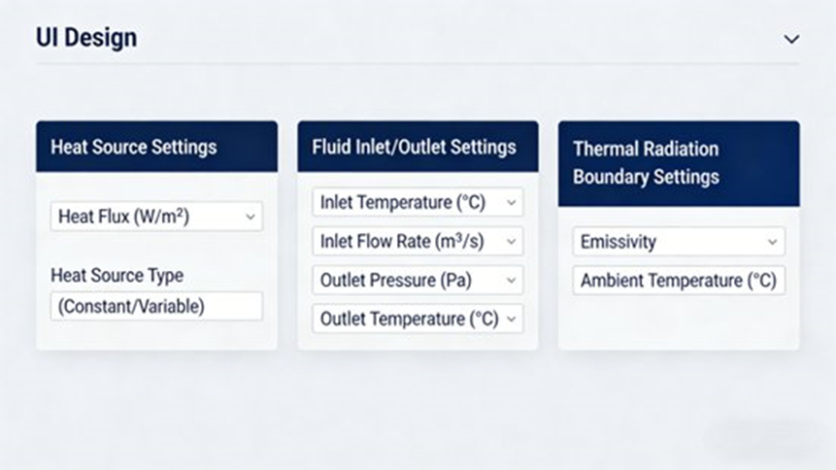The width and height of the screenshot is (836, 470).
Task: Click the Heat Flux dropdown arrow
Action: [x=251, y=217]
